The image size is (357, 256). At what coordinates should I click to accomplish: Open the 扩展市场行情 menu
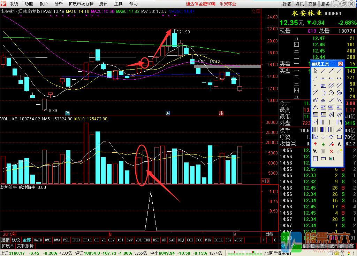81,4
